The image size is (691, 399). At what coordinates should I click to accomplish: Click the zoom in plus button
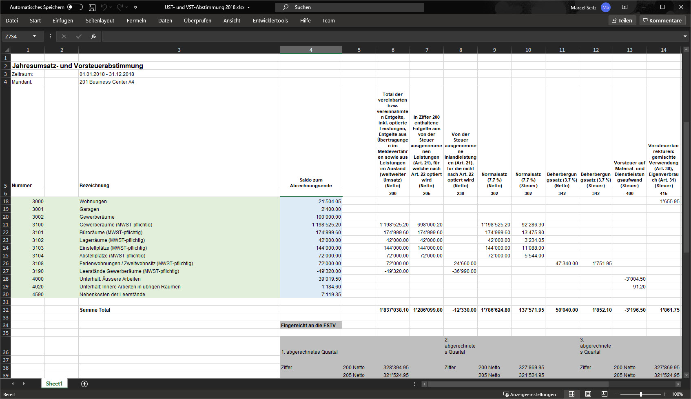(665, 394)
